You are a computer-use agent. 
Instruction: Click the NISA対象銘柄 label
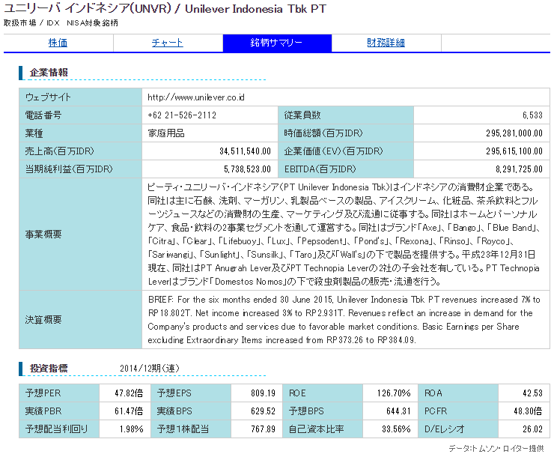92,23
